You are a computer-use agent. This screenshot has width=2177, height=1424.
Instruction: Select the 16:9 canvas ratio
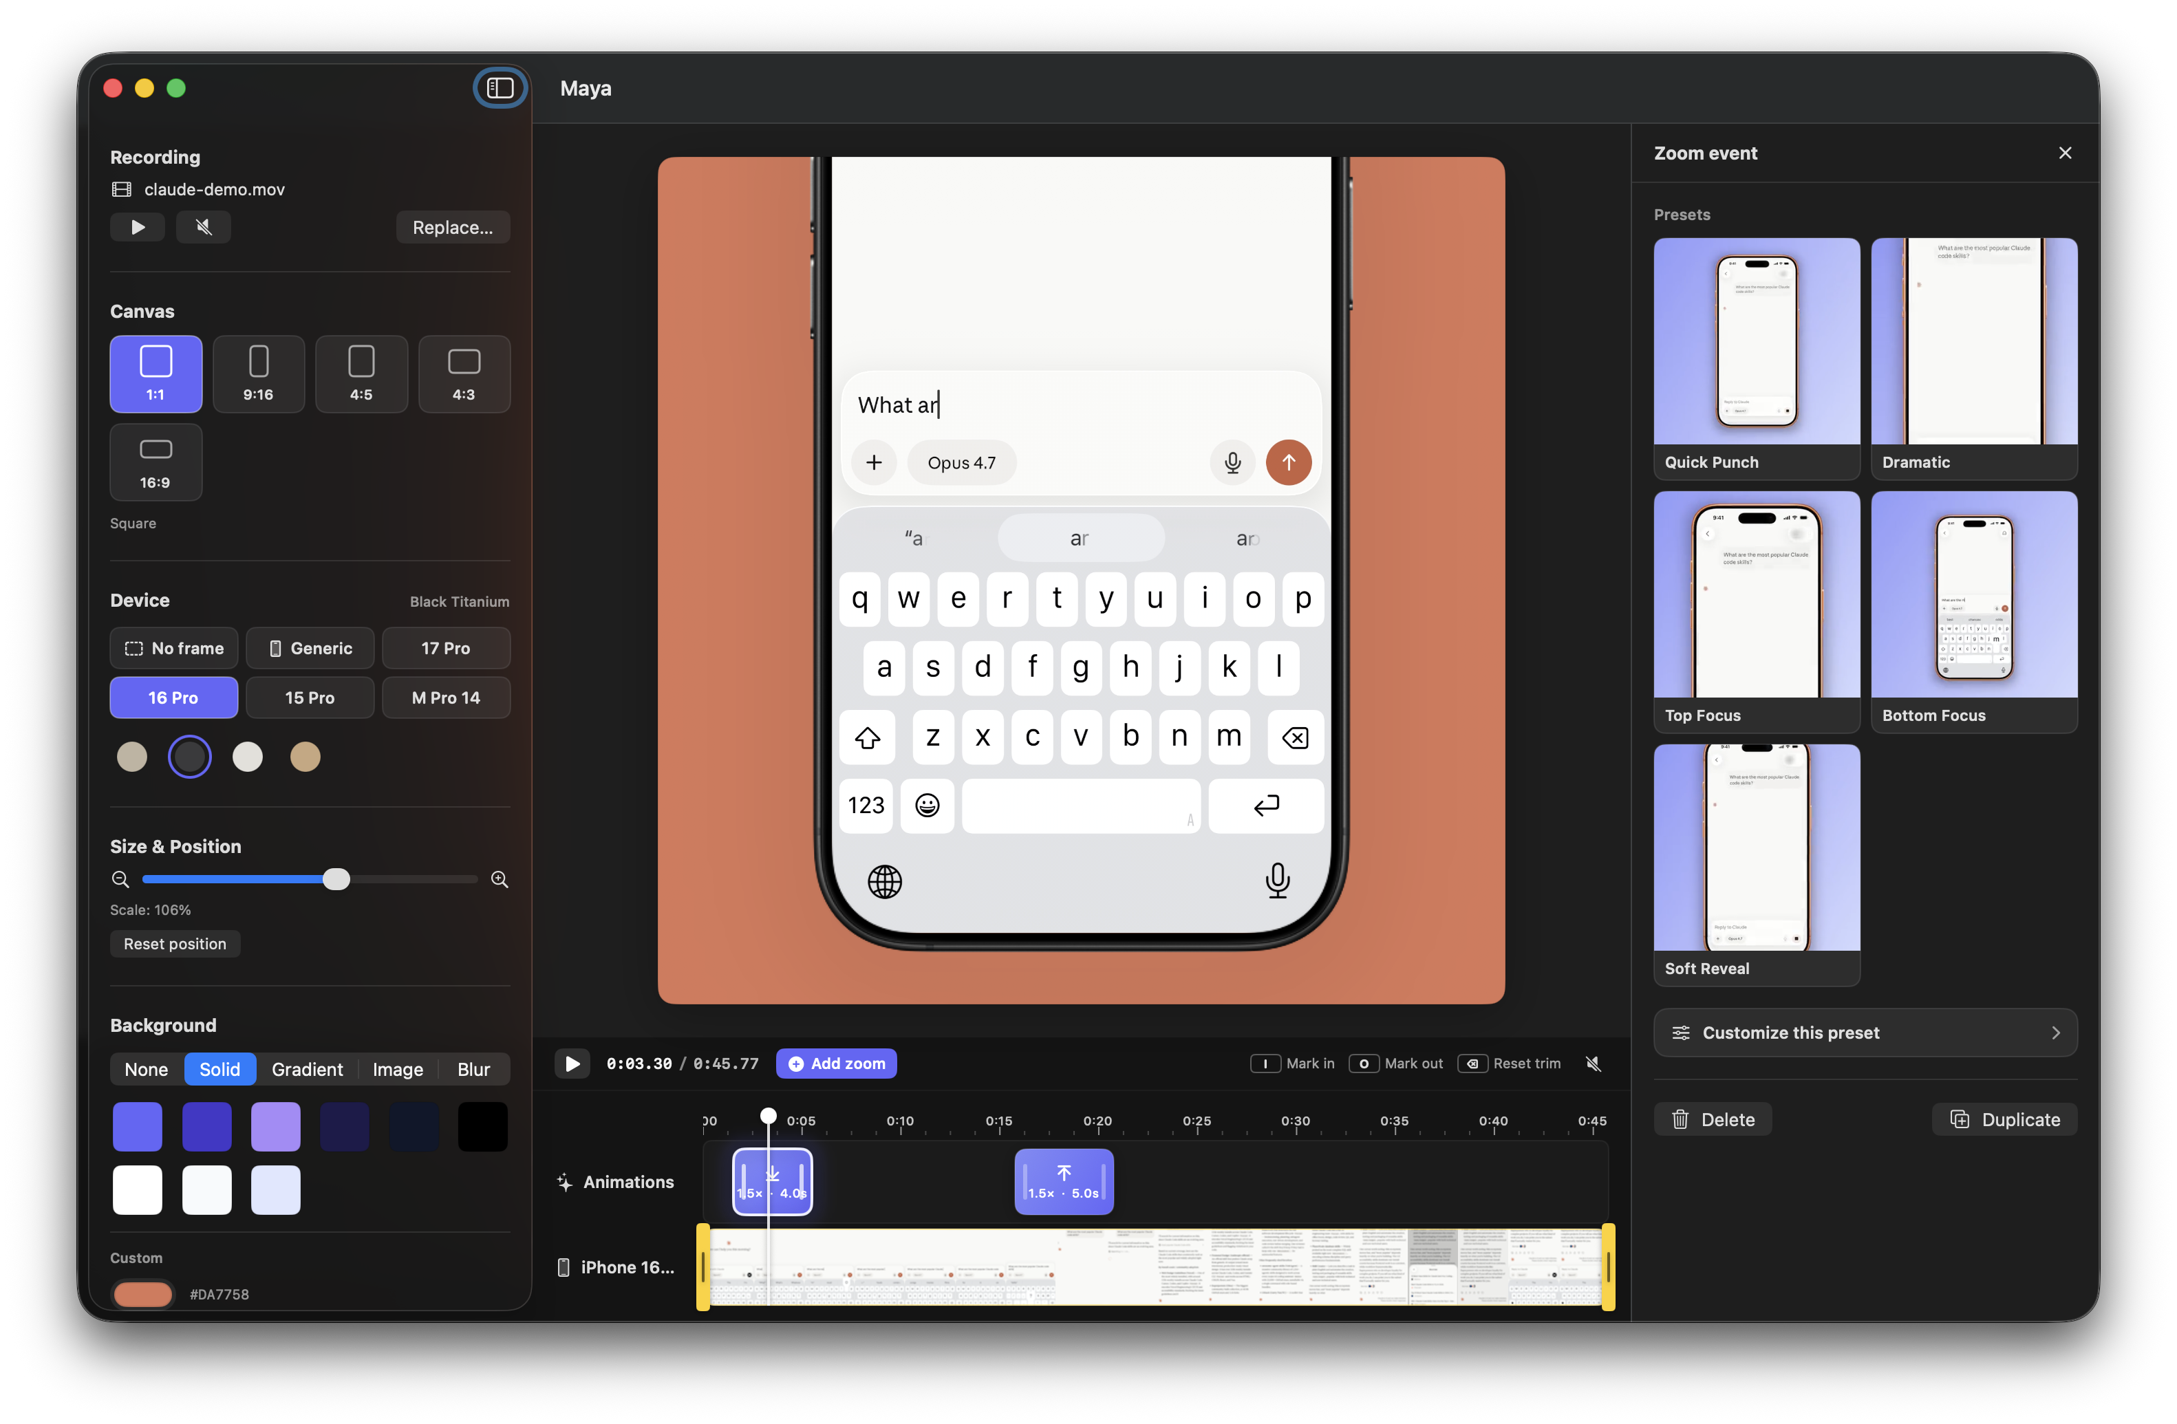[155, 462]
